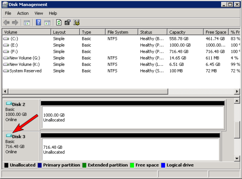
Task: Select the 1000.00 GB unallocated space on Disk 2
Action: tap(132, 118)
